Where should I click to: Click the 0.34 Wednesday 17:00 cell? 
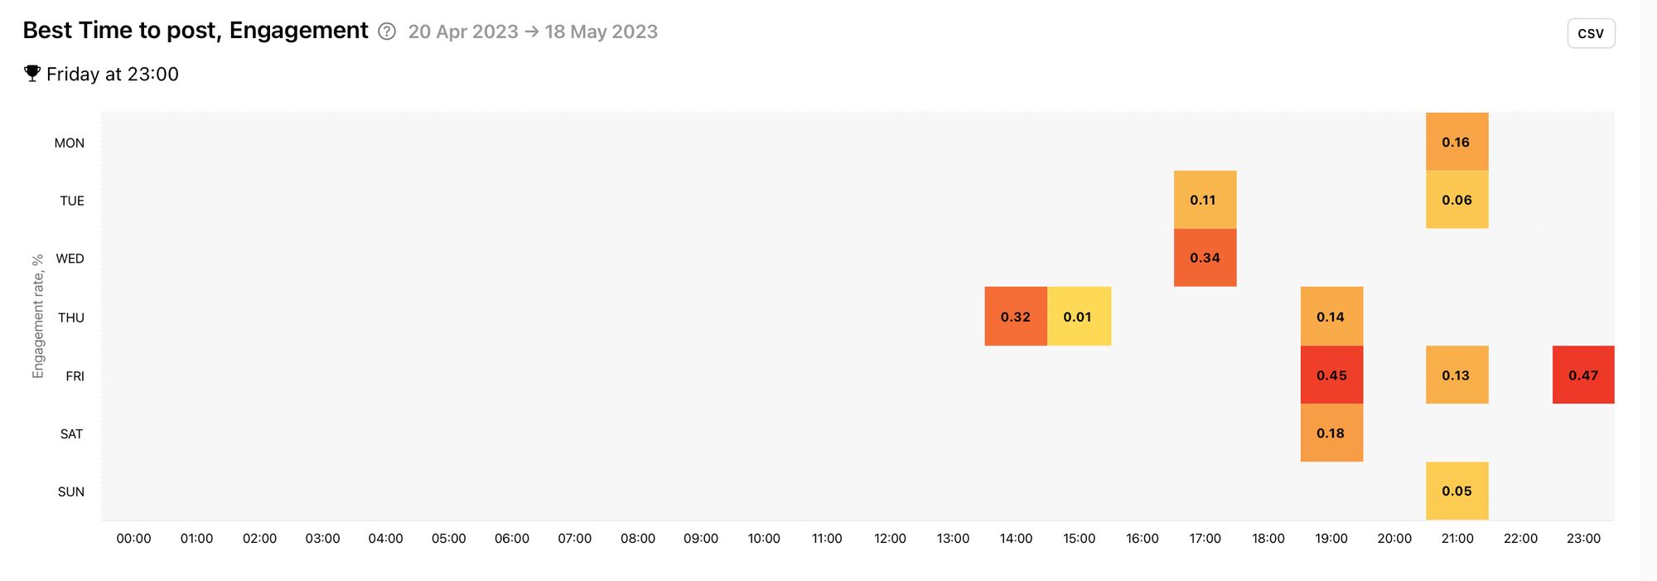[x=1205, y=258]
